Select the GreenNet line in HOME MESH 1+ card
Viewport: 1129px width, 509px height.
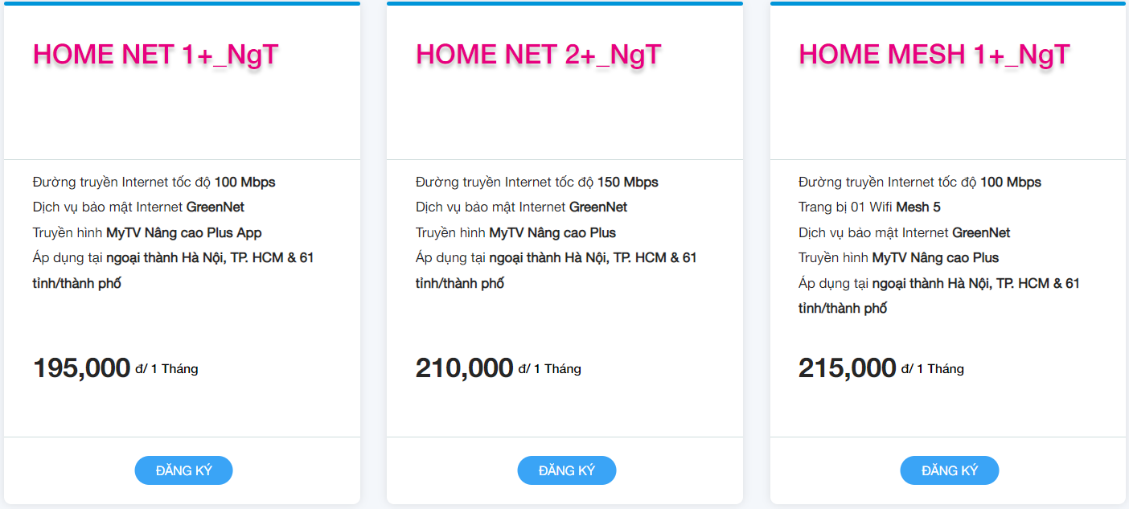point(904,233)
